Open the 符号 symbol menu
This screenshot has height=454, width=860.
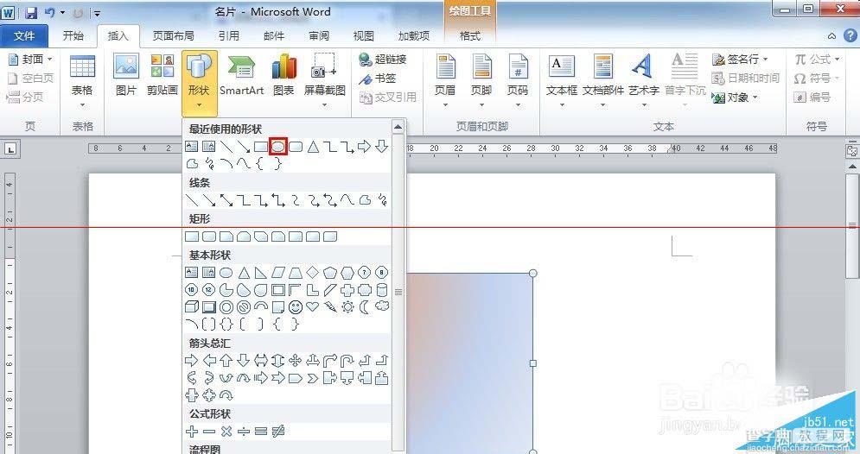point(817,79)
